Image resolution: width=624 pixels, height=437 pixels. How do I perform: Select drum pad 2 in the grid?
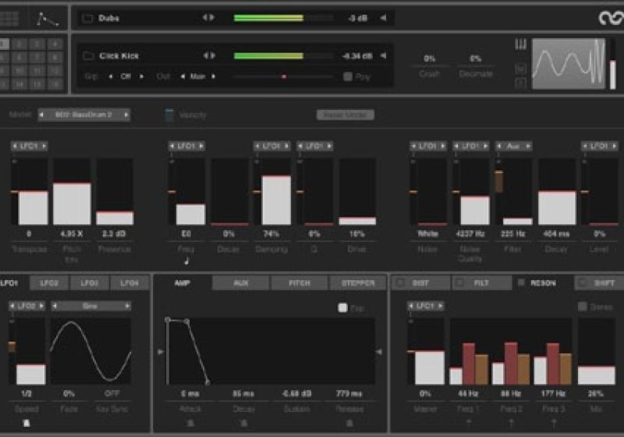pos(19,44)
